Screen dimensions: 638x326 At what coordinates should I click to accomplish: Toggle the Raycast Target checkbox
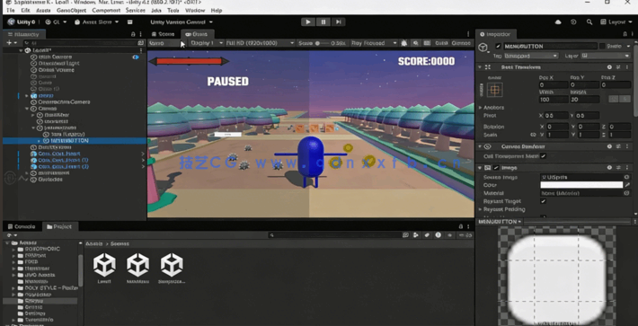[543, 201]
